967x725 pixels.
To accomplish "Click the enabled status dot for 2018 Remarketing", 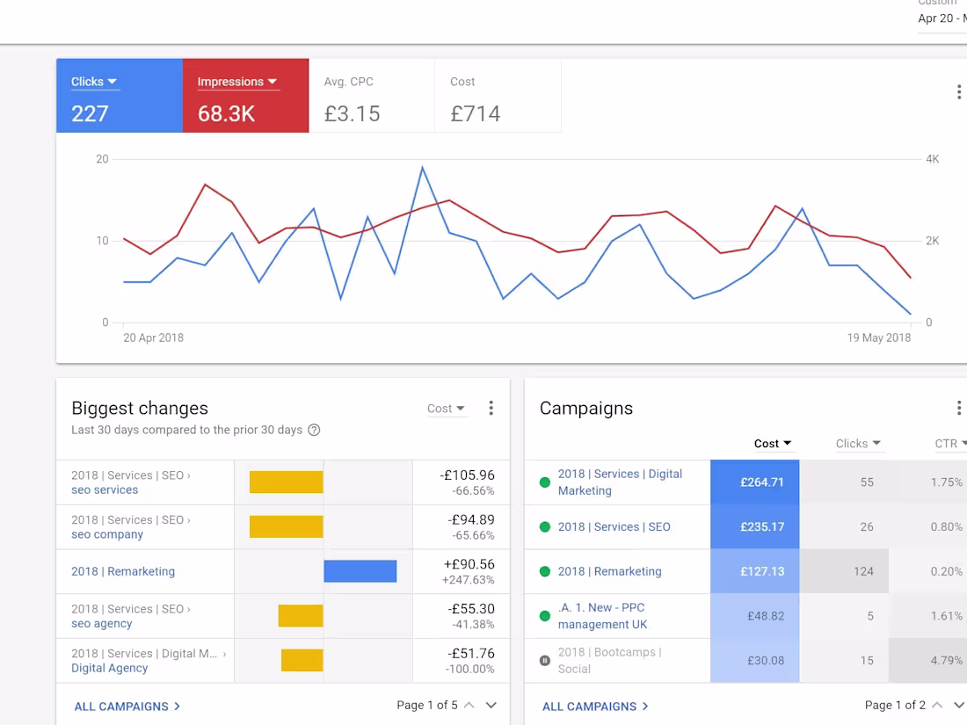I will click(x=545, y=570).
